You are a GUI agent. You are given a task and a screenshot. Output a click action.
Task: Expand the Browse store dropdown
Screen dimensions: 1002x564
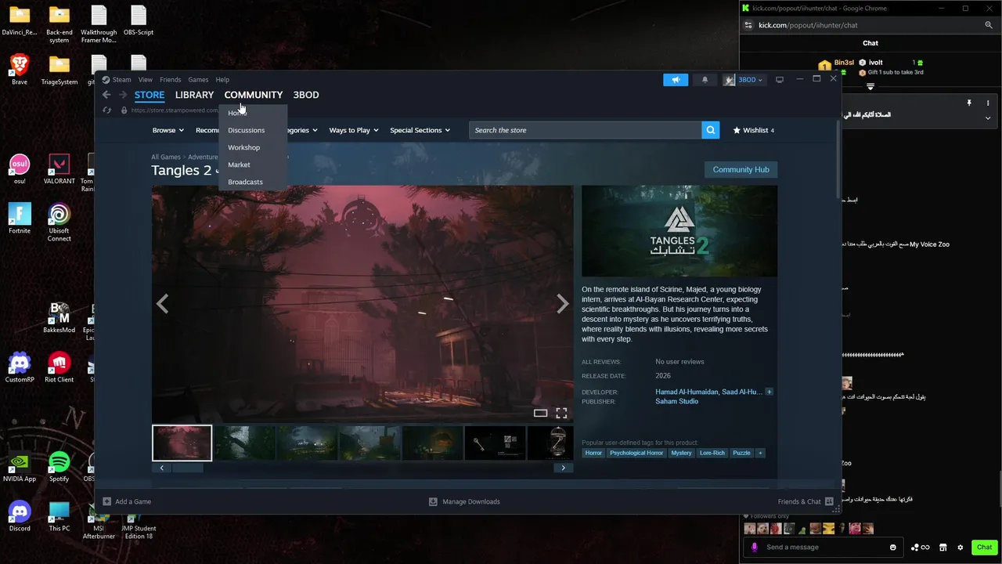(168, 130)
